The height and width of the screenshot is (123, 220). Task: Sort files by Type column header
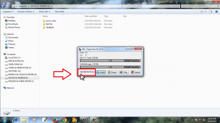click(106, 16)
